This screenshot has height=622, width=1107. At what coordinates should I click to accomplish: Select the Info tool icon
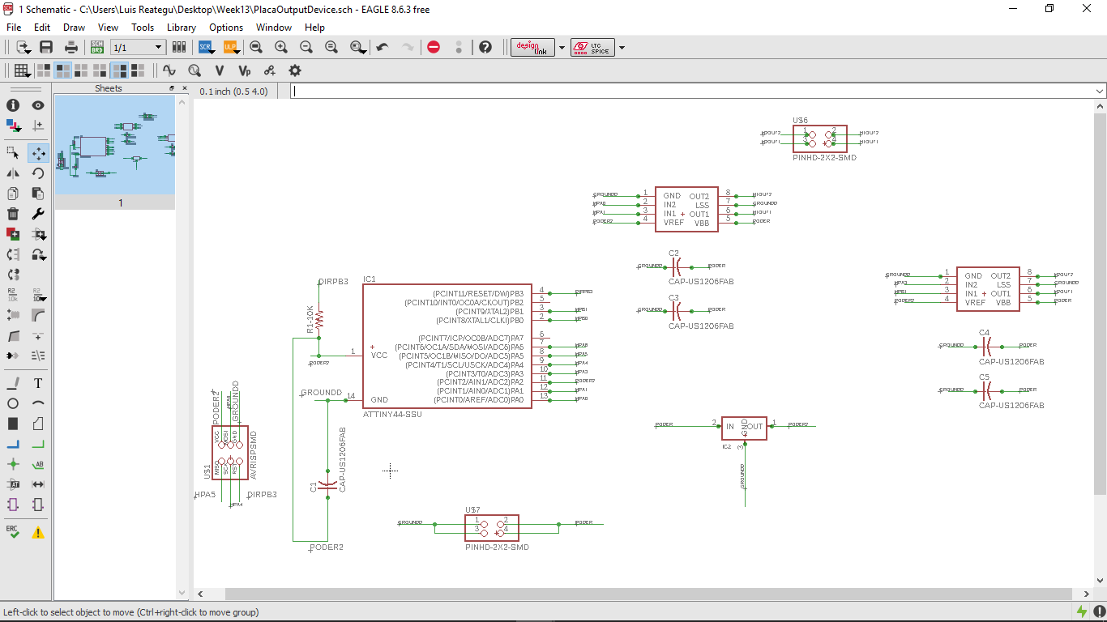[13, 105]
